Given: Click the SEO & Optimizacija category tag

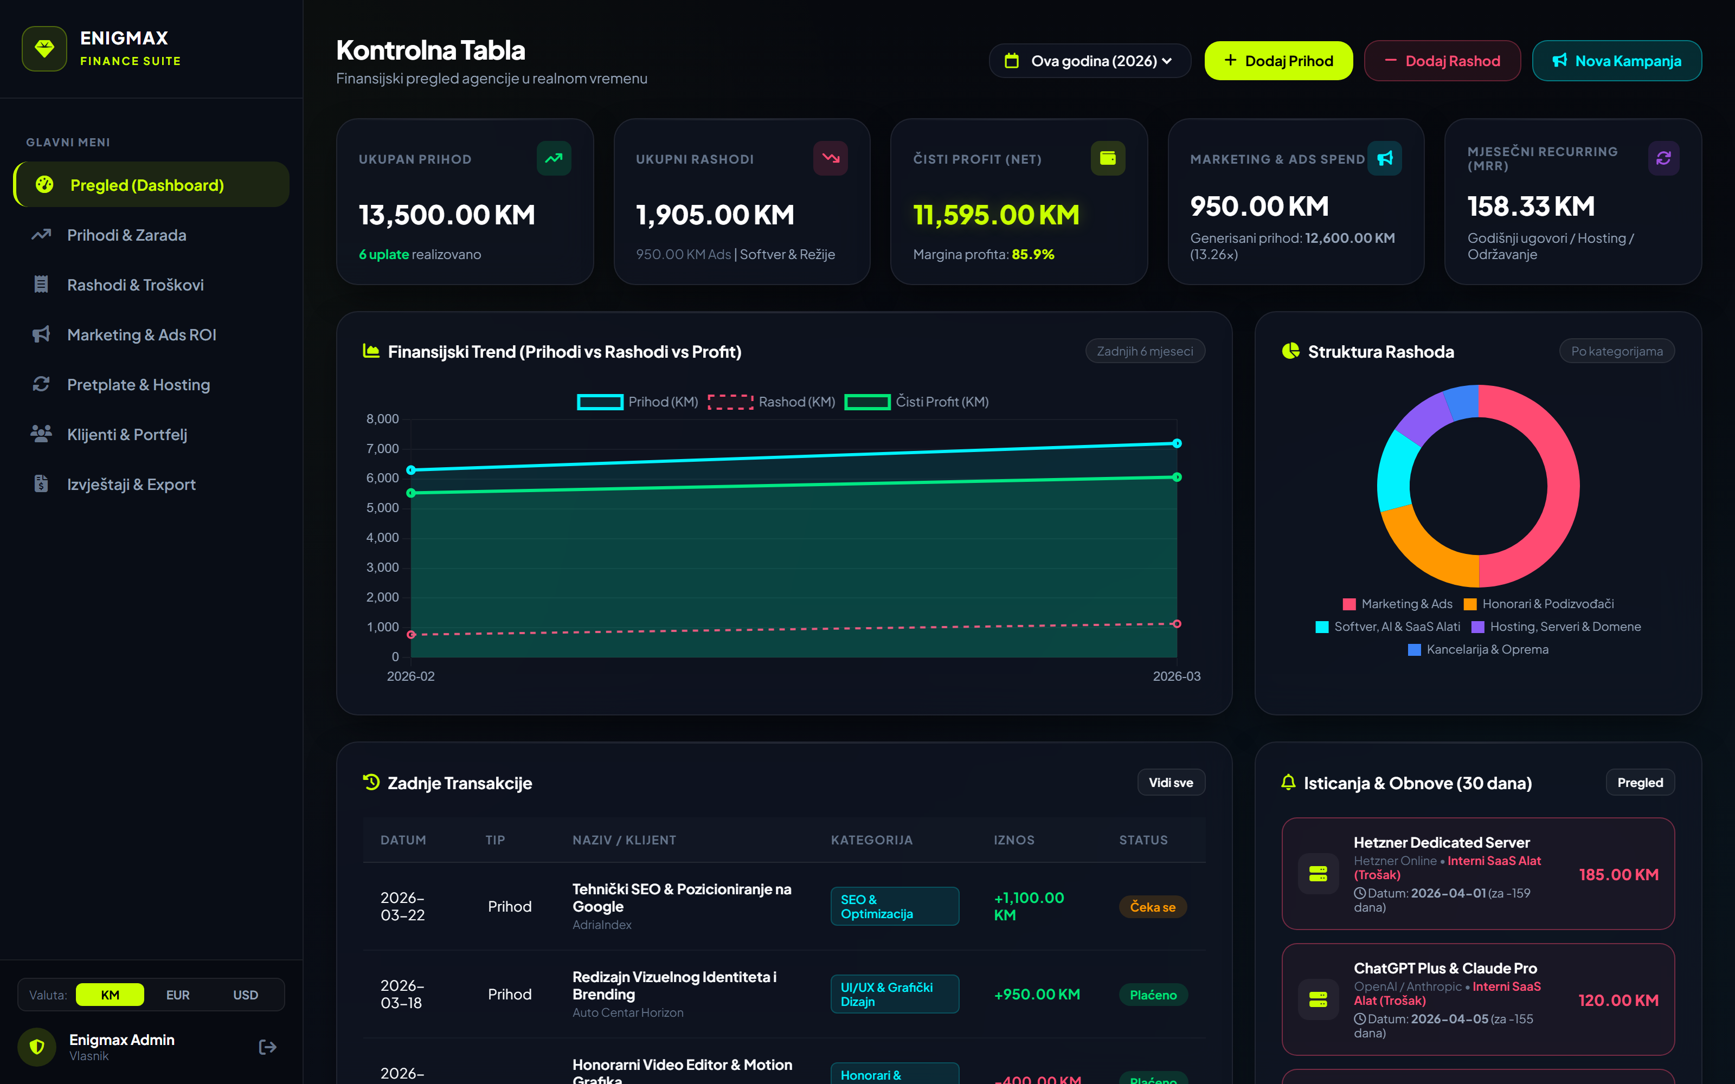Looking at the screenshot, I should (894, 906).
